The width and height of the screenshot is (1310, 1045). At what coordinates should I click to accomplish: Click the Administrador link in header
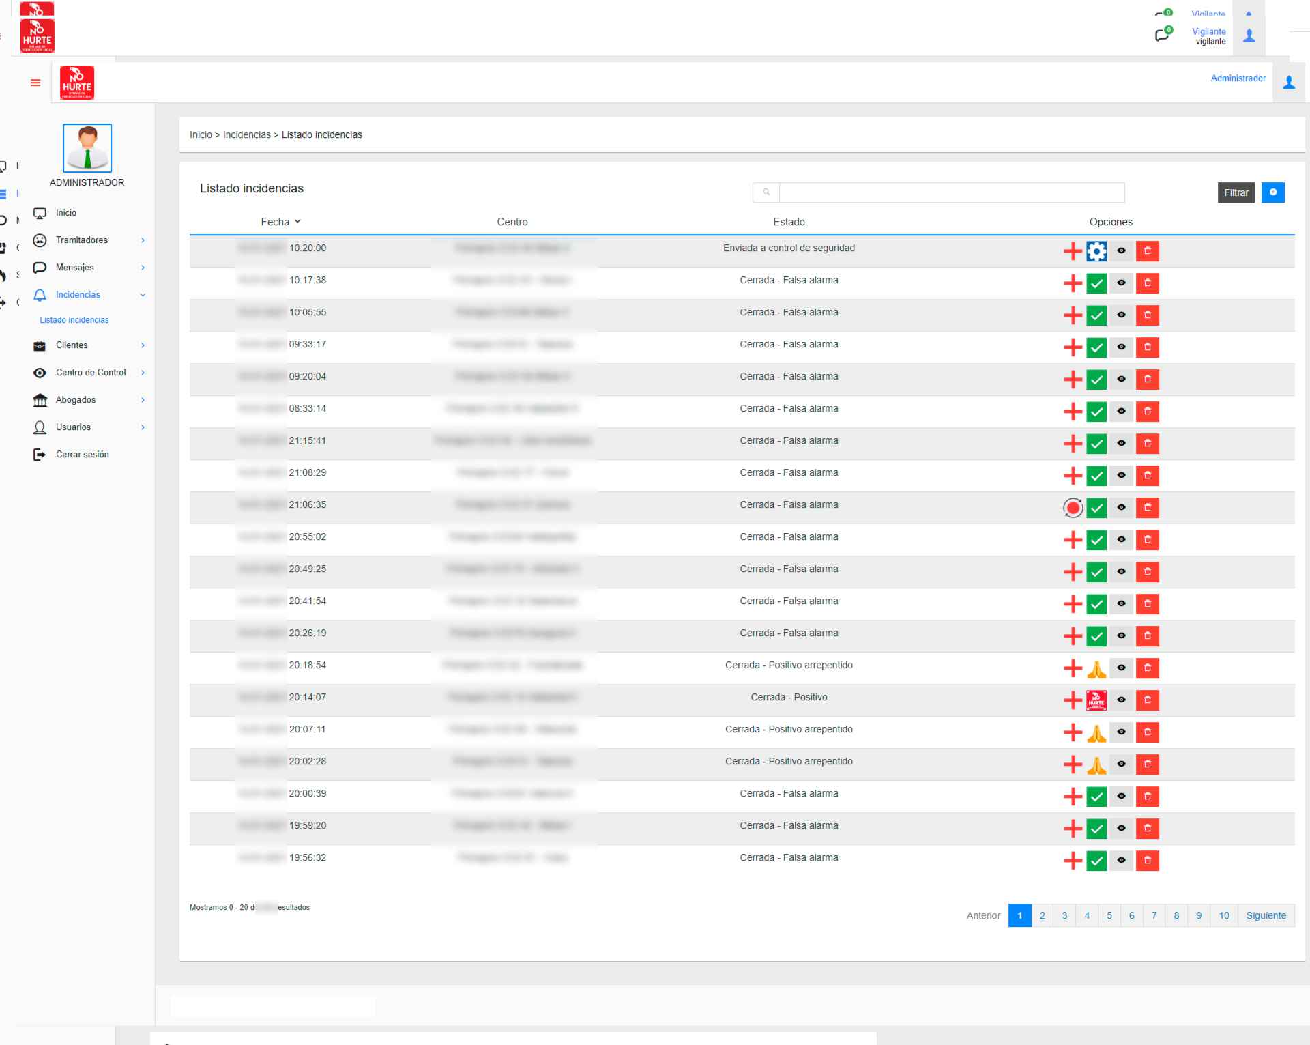coord(1238,78)
